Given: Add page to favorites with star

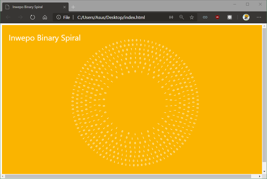Looking at the screenshot, I should coord(192,17).
